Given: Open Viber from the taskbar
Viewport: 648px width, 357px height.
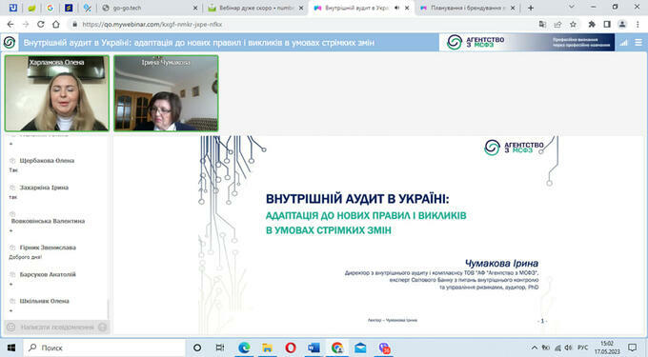Looking at the screenshot, I should [384, 347].
